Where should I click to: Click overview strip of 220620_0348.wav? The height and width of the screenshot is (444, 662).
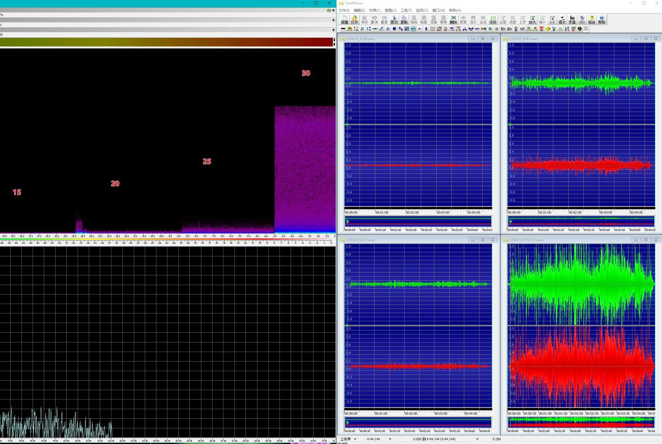[x=418, y=222]
